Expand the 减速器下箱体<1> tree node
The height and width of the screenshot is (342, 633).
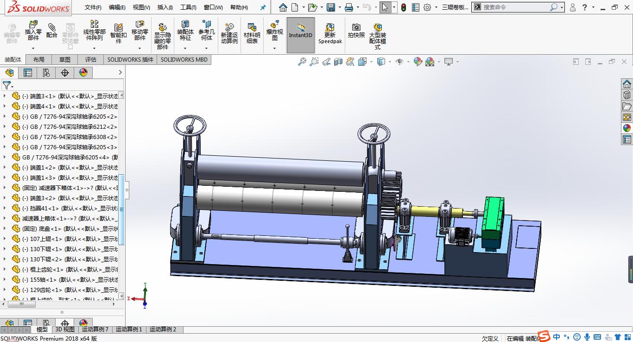5,188
